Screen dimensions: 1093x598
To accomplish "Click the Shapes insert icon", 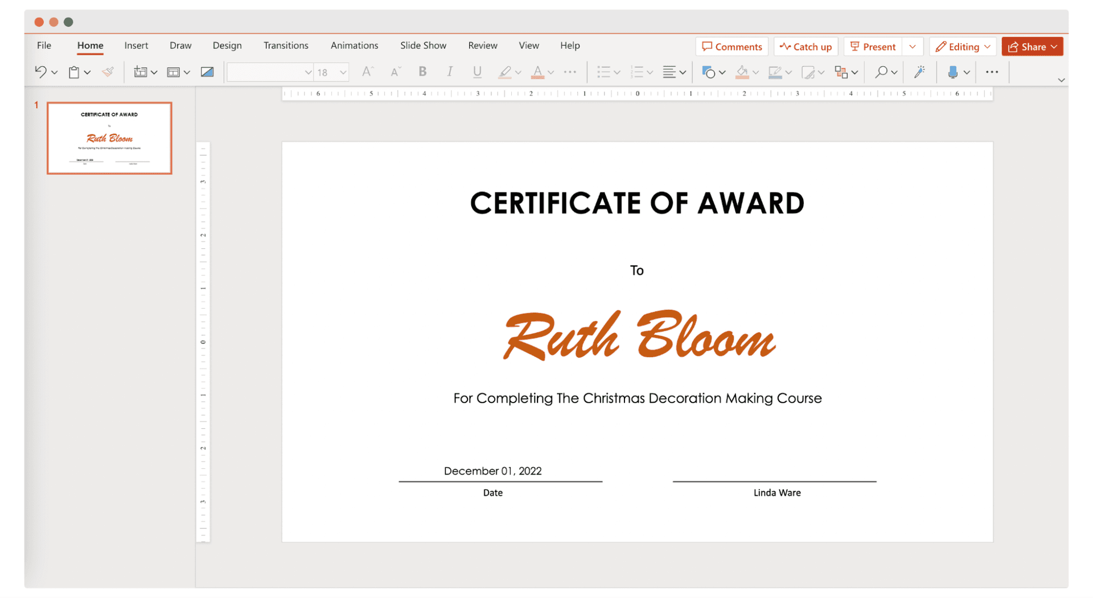I will (x=709, y=72).
